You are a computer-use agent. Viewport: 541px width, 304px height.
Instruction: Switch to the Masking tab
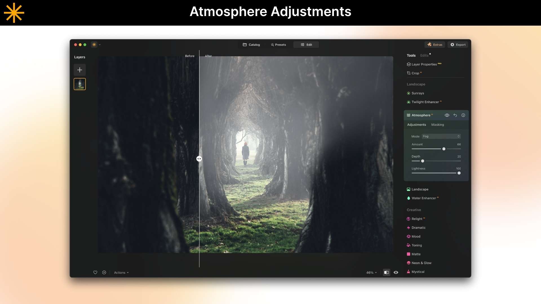(438, 124)
